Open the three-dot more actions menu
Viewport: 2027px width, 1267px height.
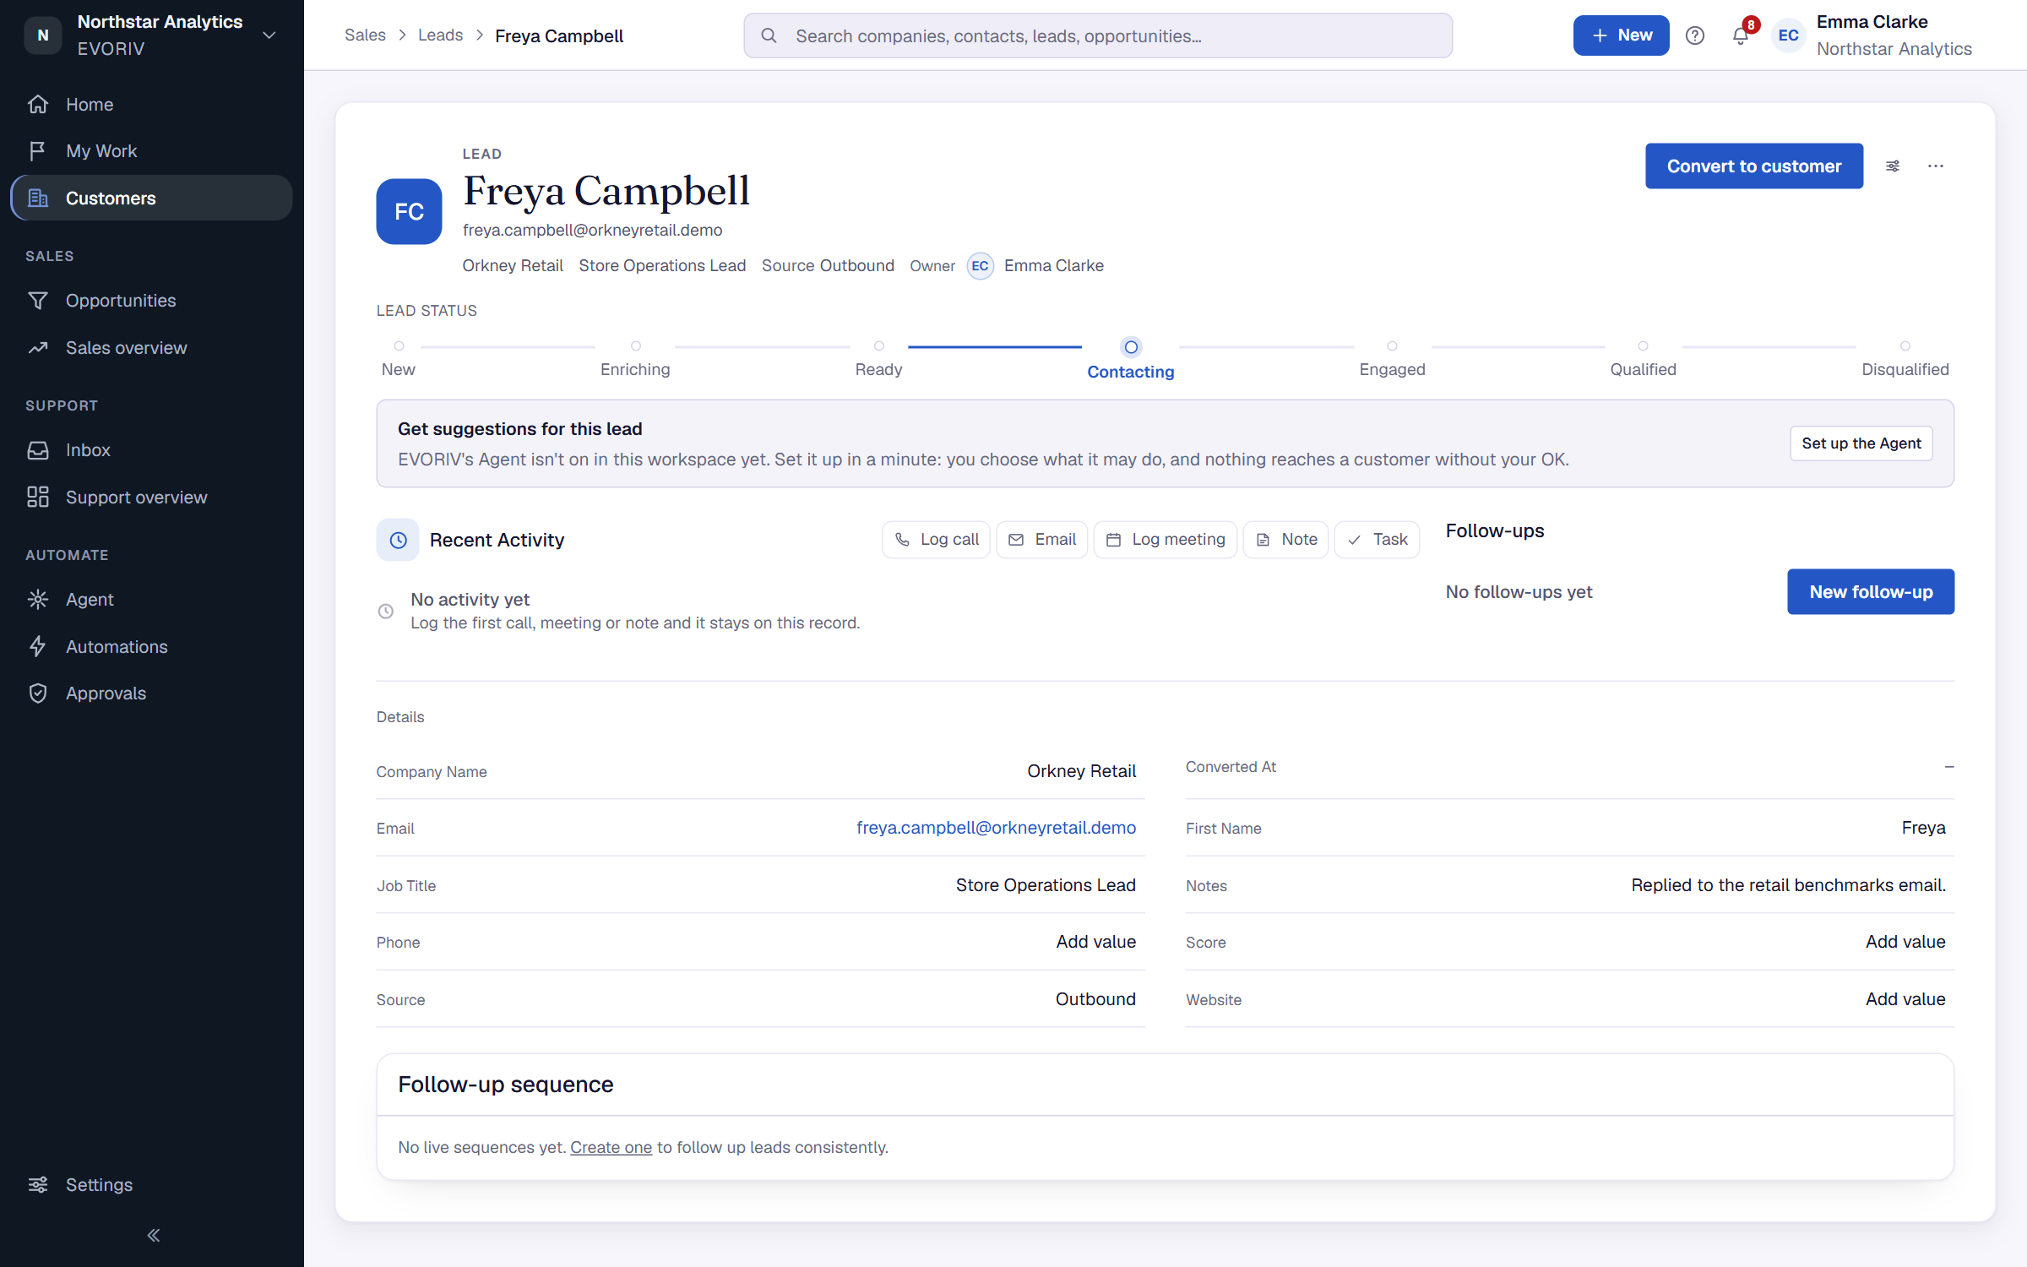[1936, 166]
